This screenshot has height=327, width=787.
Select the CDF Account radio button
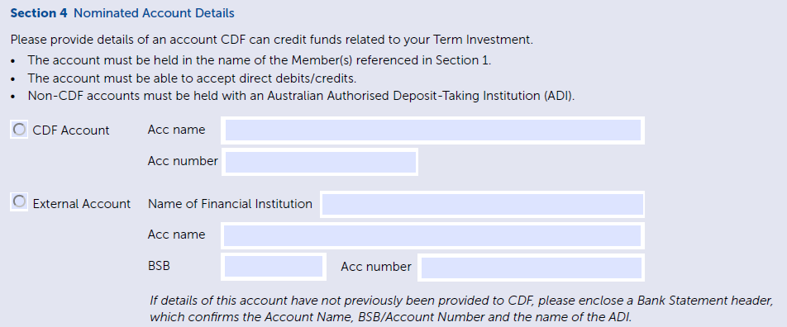coord(19,130)
